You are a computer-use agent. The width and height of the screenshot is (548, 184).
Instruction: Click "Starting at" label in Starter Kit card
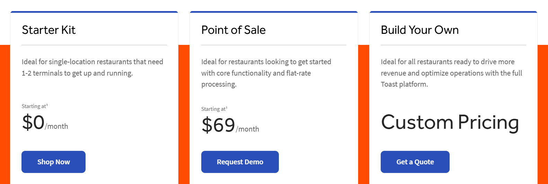tap(34, 106)
